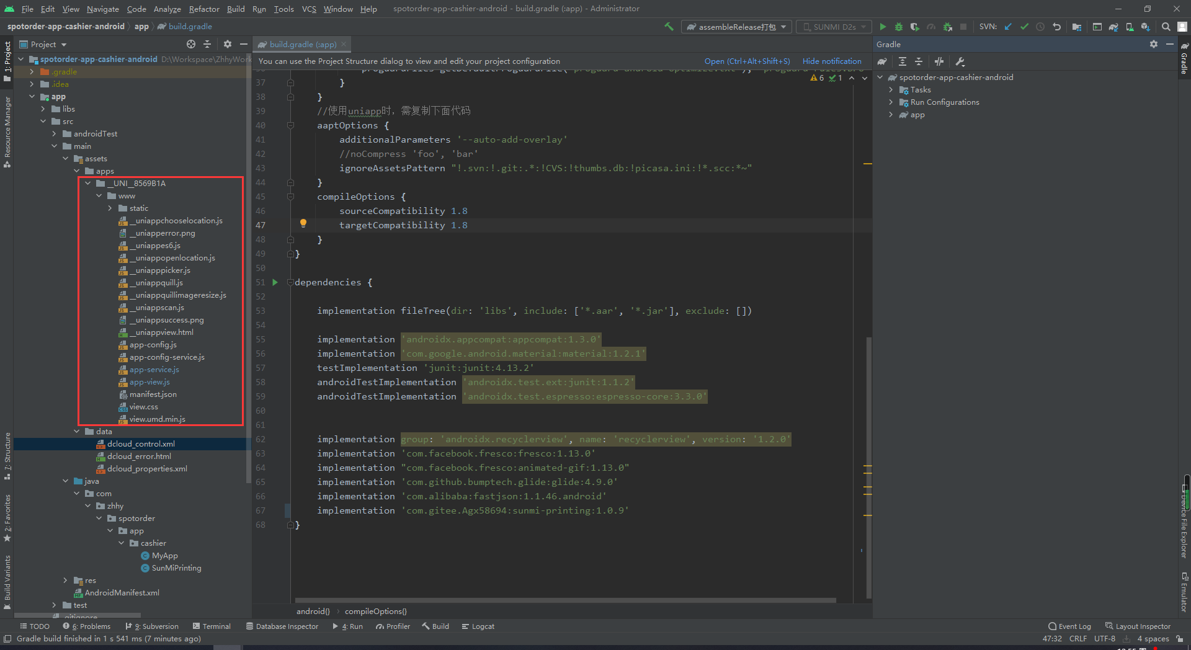Update project from SVN
This screenshot has width=1191, height=650.
1008,27
